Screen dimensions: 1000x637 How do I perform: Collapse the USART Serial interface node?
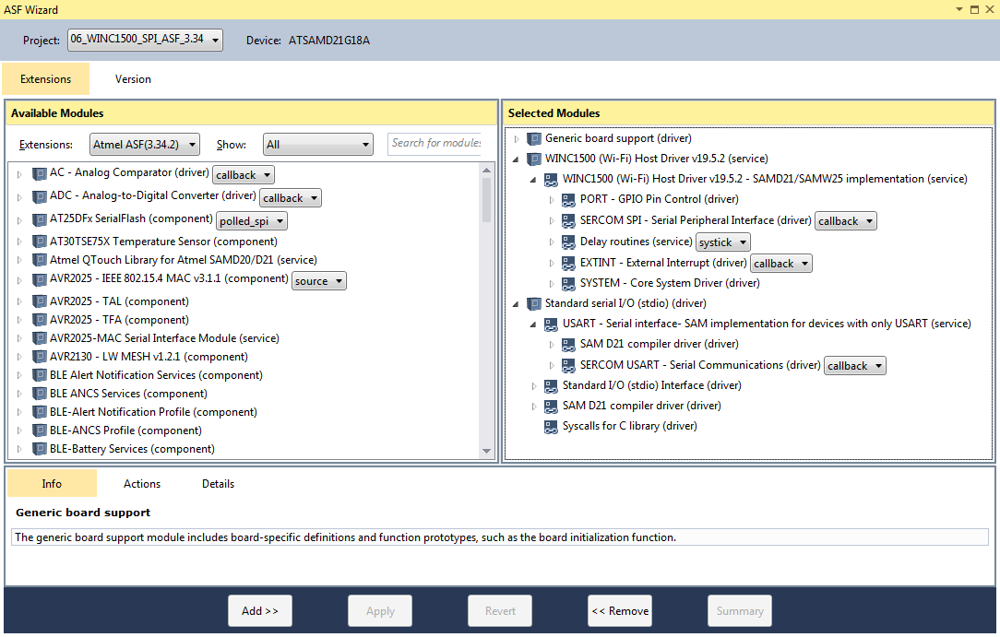[x=533, y=324]
